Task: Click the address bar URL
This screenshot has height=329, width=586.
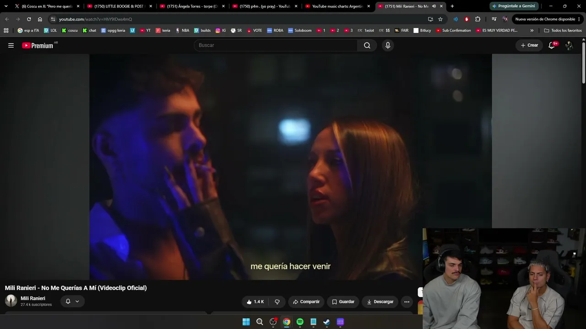Action: click(x=95, y=19)
